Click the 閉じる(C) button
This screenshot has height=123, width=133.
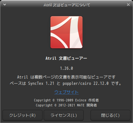point(111,115)
